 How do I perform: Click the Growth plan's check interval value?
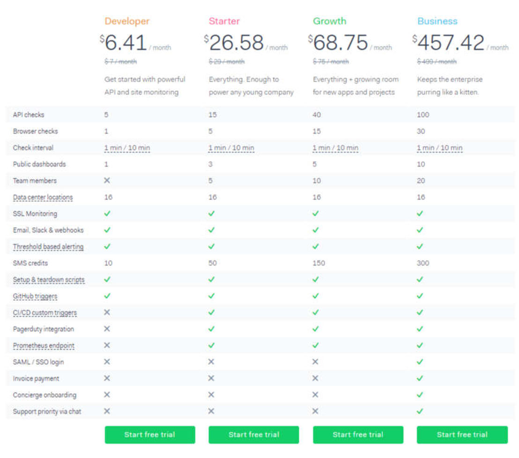click(335, 148)
